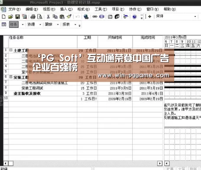
Task: Open the 项目 menu
Action: tap(118, 9)
